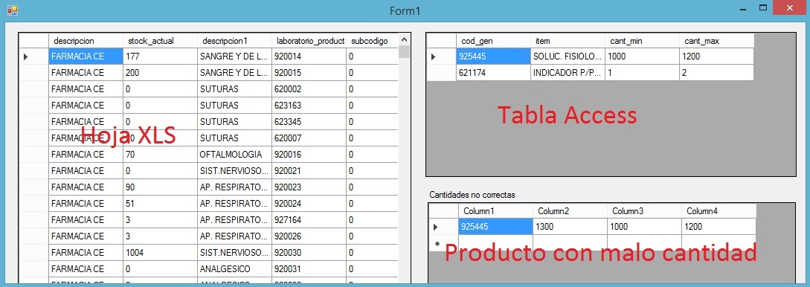Select stock cell with value 177
Image resolution: width=810 pixels, height=287 pixels.
tap(160, 57)
